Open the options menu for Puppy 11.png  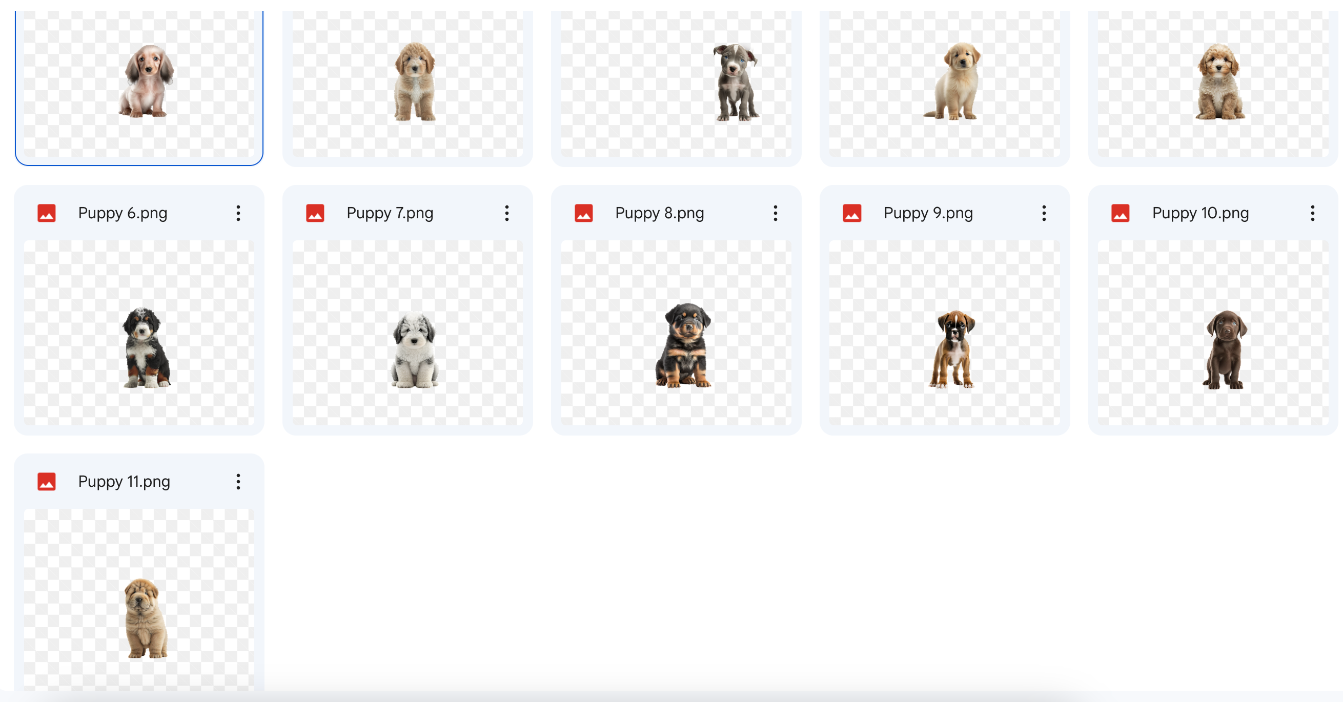tap(238, 482)
